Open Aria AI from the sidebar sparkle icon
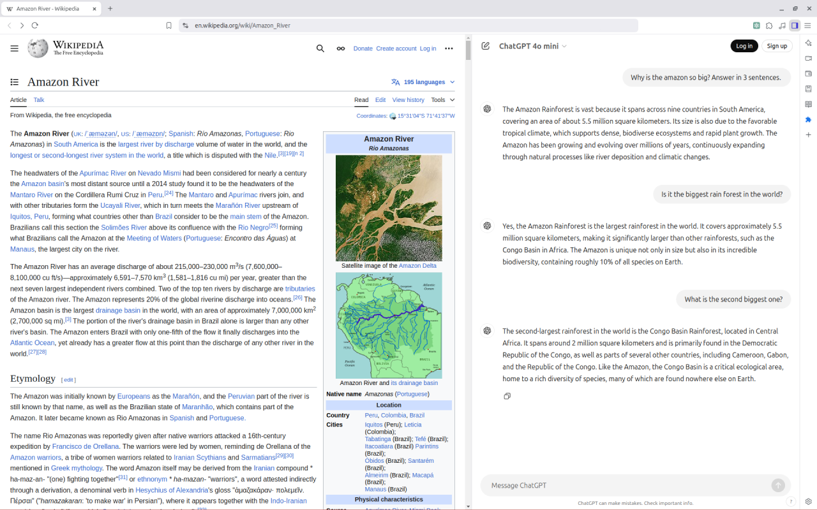The width and height of the screenshot is (817, 510). (x=808, y=43)
